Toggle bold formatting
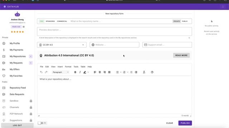The image size is (229, 128). tap(75, 72)
